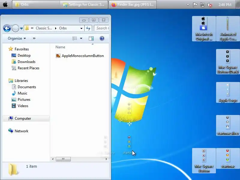Open the 2:48 PM clock

pos(225,5)
